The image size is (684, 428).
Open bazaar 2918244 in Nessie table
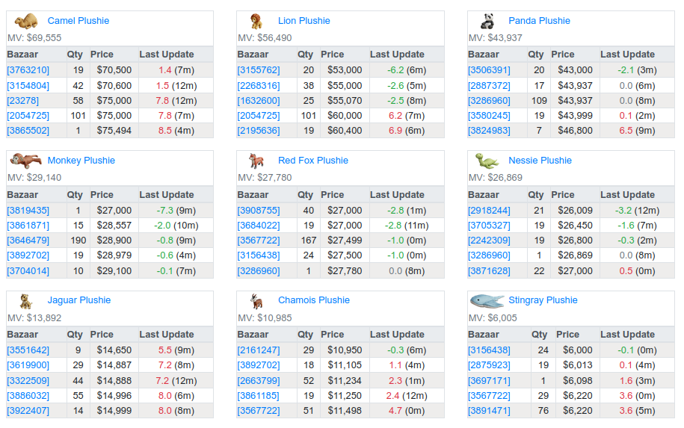[x=489, y=211]
